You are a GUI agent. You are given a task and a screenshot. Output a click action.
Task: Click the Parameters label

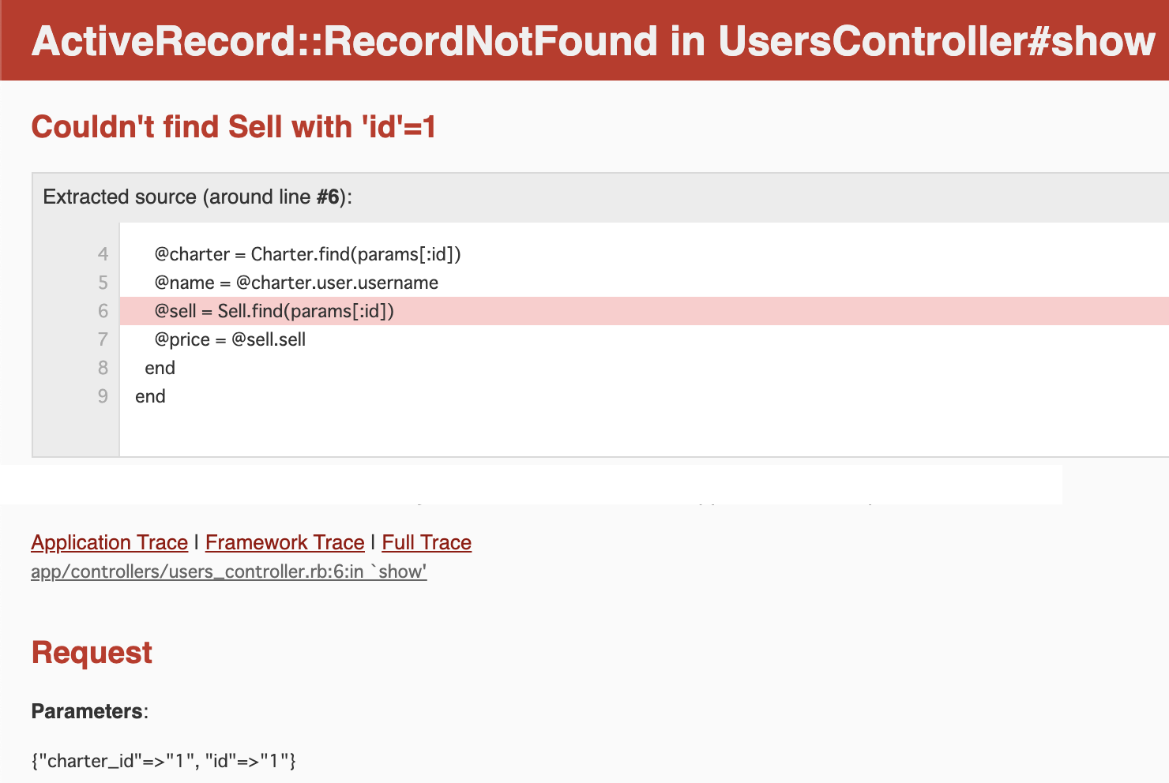click(88, 711)
